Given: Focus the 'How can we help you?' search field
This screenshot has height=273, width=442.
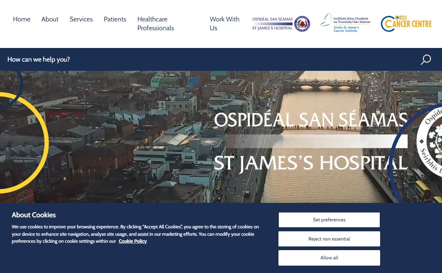Looking at the screenshot, I should pos(210,59).
